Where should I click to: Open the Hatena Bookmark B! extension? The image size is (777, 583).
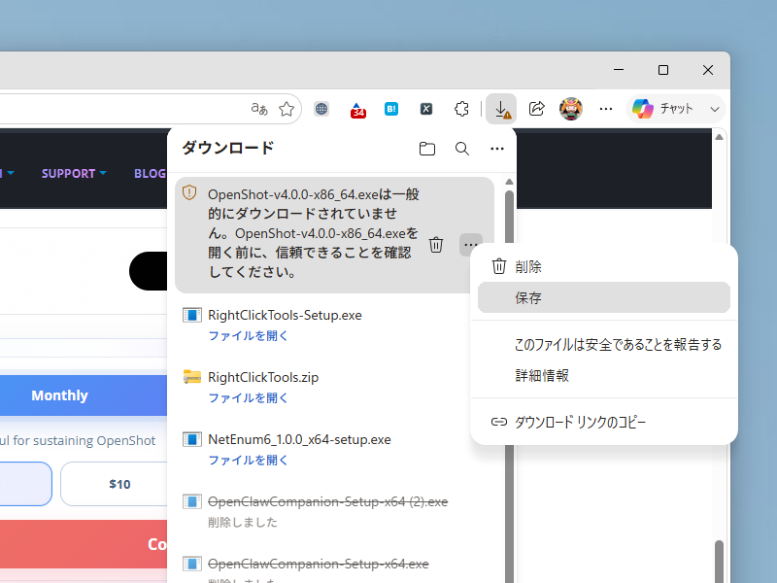coord(391,109)
